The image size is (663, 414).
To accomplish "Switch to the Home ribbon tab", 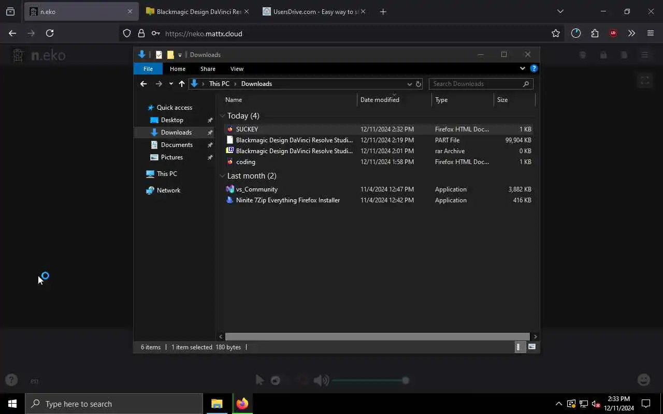I will click(178, 69).
